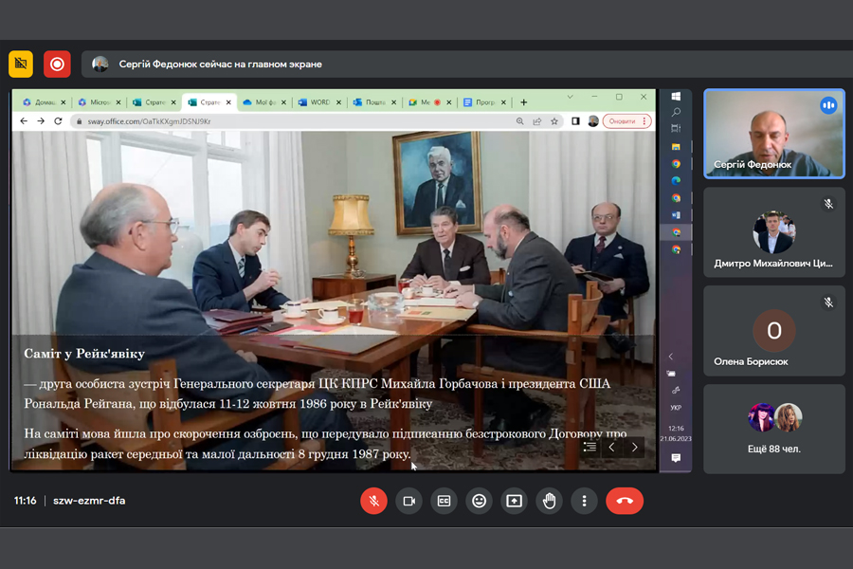853x569 pixels.
Task: Open a new browser tab with plus
Action: pyautogui.click(x=523, y=102)
